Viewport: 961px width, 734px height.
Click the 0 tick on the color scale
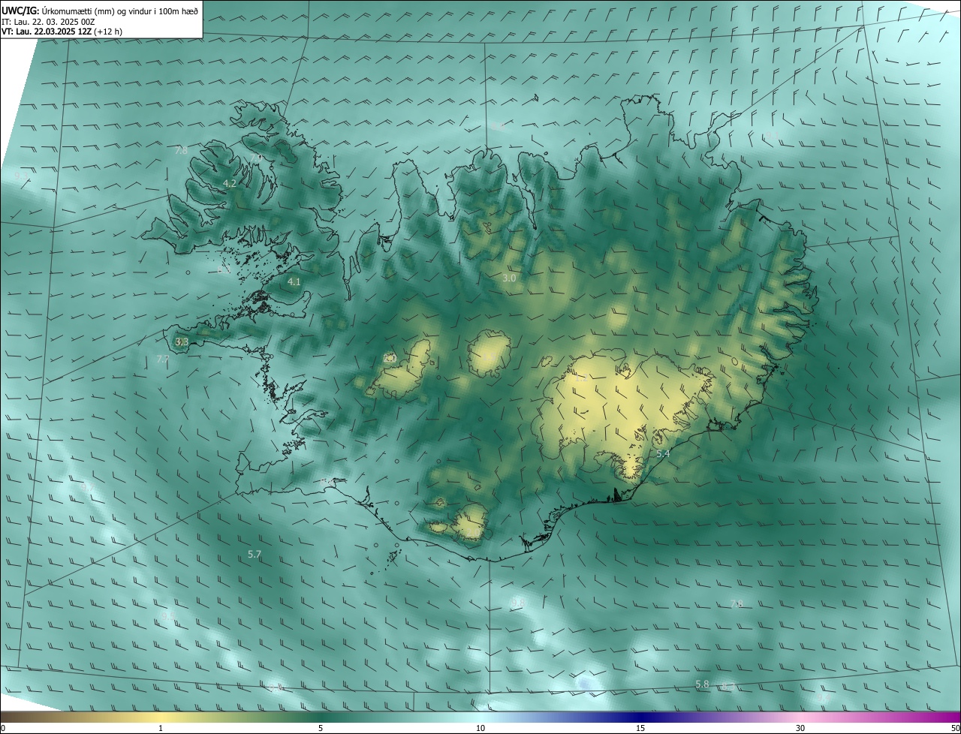click(x=2, y=729)
